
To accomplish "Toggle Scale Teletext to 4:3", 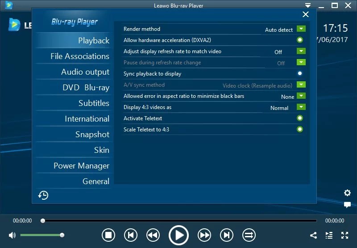I will pyautogui.click(x=300, y=129).
